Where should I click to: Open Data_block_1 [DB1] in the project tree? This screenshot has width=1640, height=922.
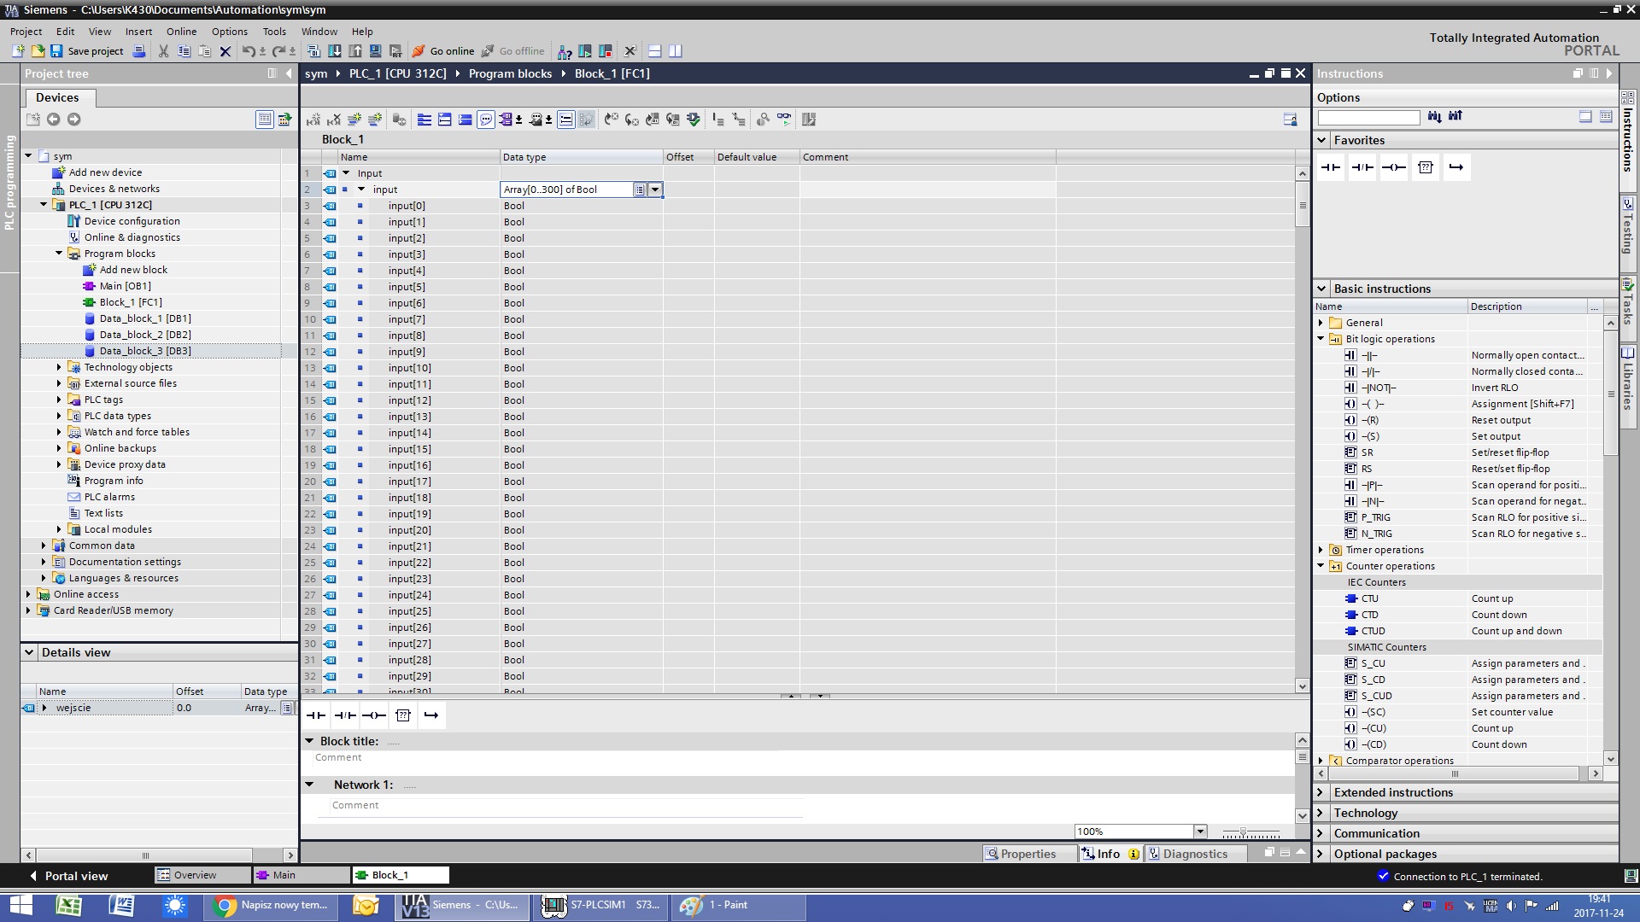(144, 318)
